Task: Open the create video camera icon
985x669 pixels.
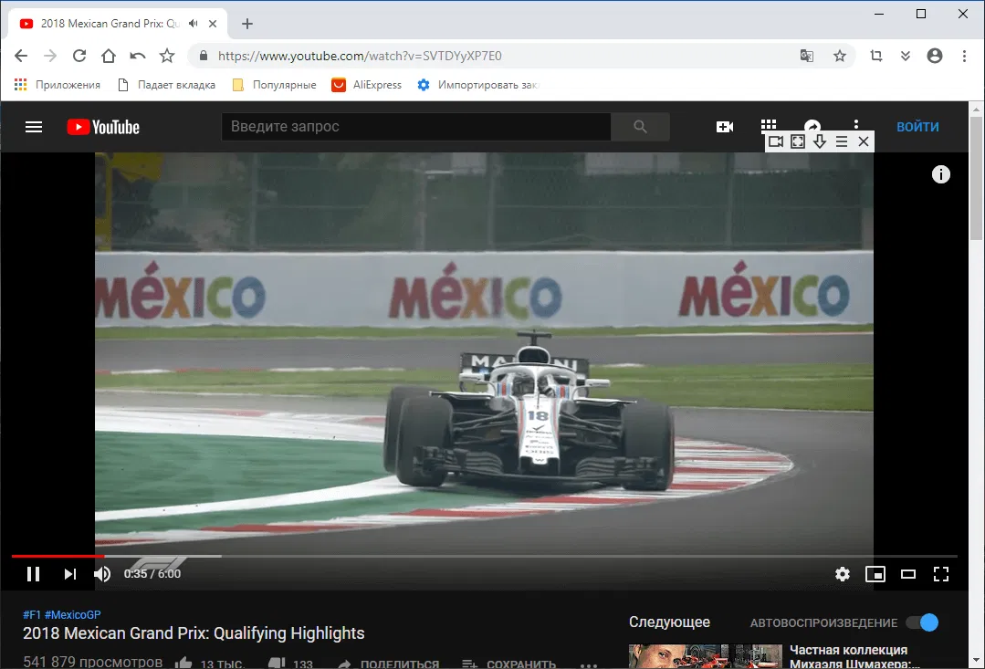Action: (x=724, y=127)
